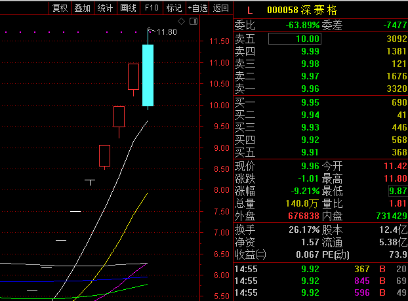This screenshot has width=408, height=301.
Task: Click the 今开 value 11.42
Action: 396,166
